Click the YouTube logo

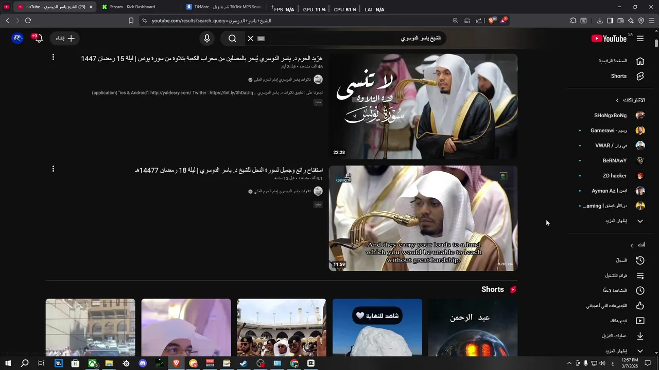(x=609, y=39)
